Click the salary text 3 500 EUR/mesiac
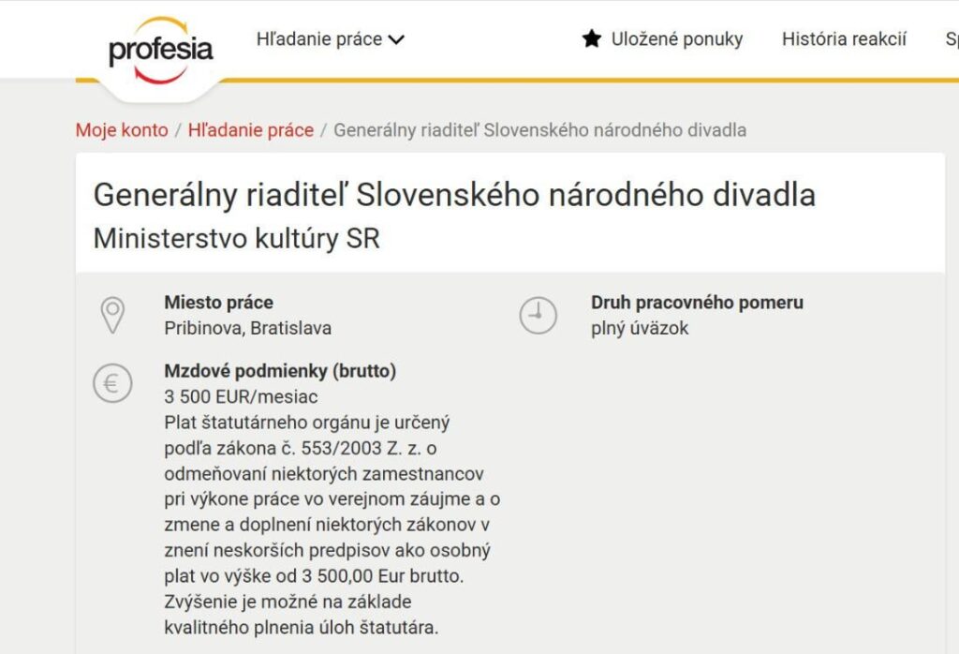The width and height of the screenshot is (959, 654). (241, 396)
